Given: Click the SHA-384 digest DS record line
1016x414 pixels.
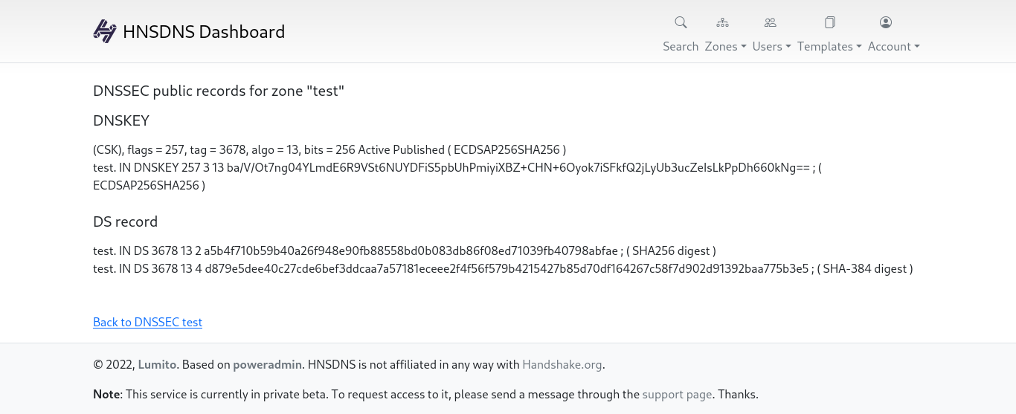Looking at the screenshot, I should (x=503, y=268).
